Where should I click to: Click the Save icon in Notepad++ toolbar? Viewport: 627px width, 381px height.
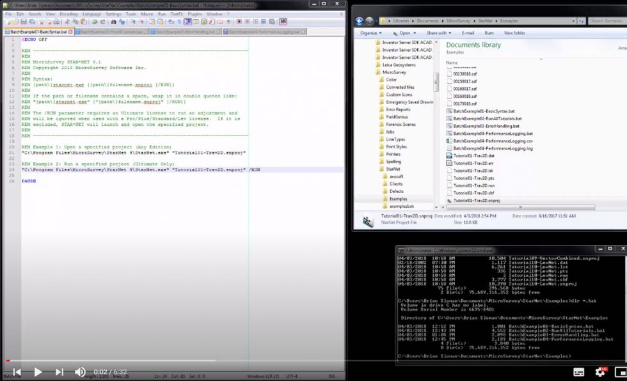click(x=24, y=22)
